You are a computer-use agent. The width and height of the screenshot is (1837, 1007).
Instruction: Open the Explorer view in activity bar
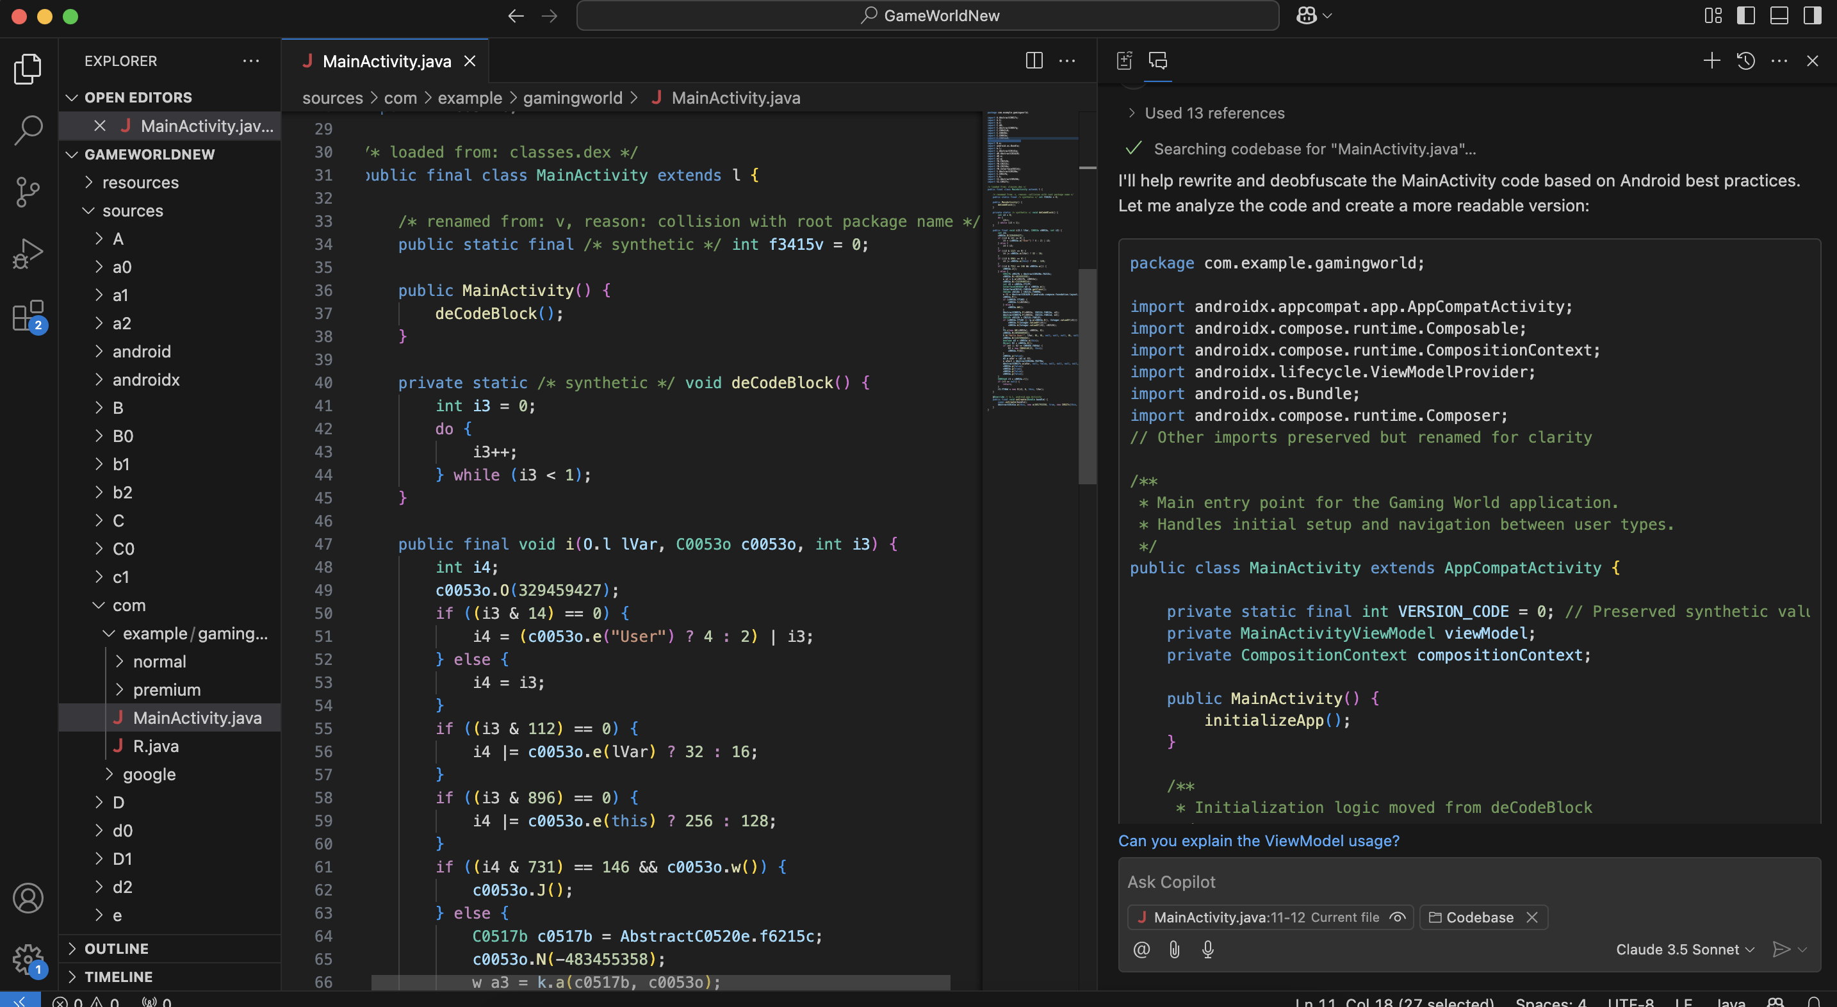tap(29, 69)
